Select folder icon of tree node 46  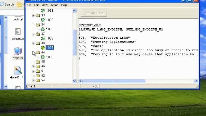pyautogui.click(x=38, y=66)
